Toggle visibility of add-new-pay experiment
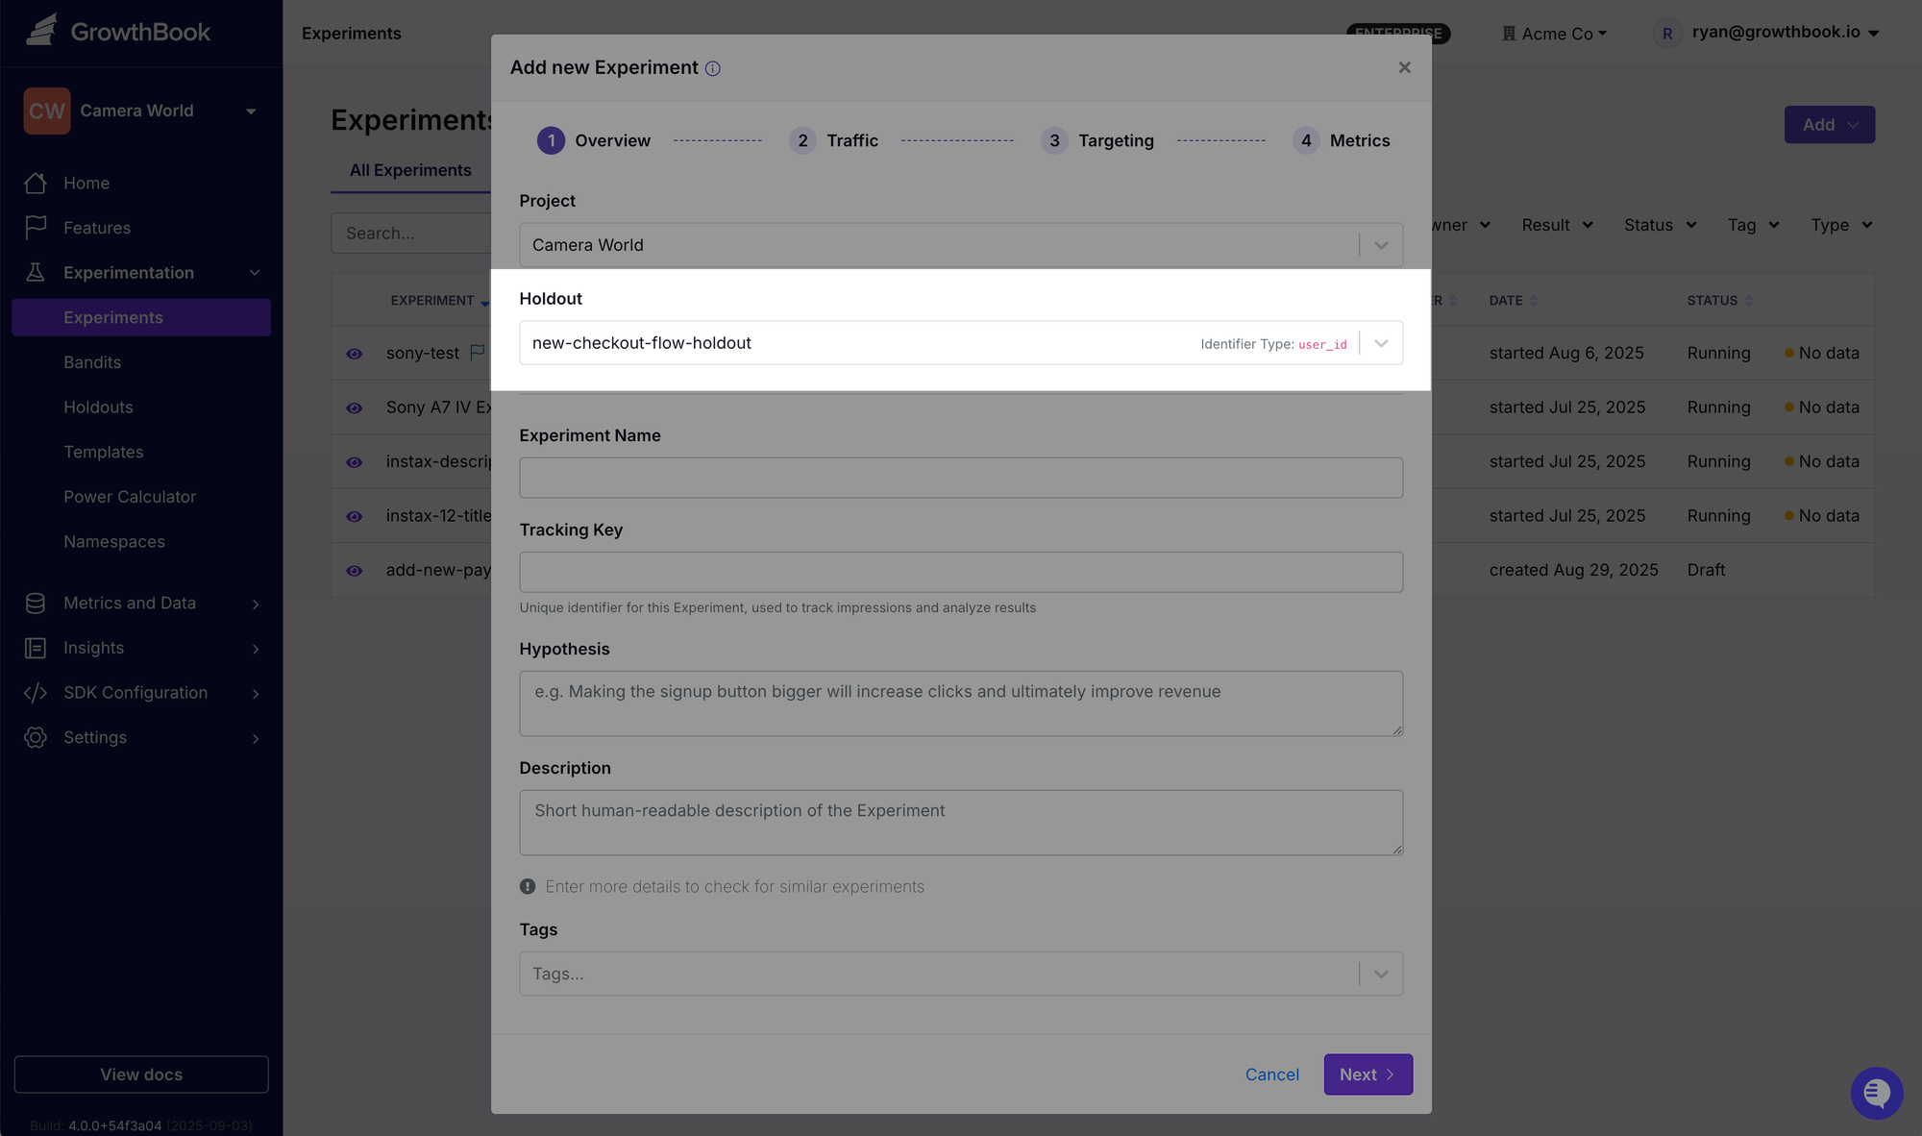Image resolution: width=1922 pixels, height=1136 pixels. 354,569
